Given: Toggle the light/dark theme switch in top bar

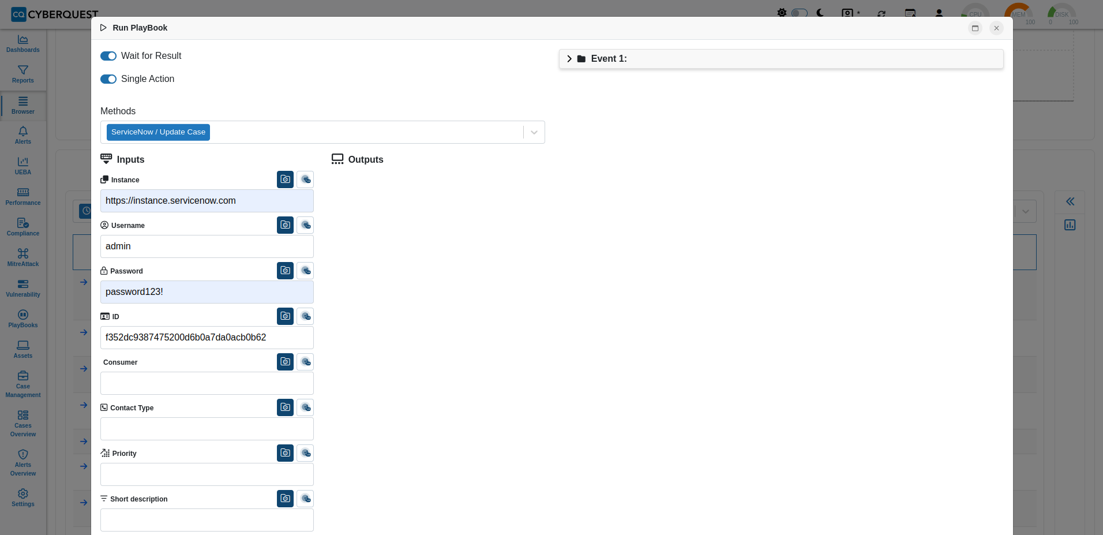Looking at the screenshot, I should (x=799, y=13).
